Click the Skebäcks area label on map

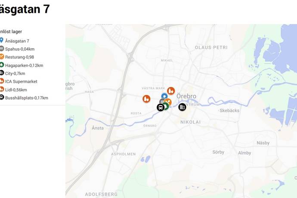tap(229, 111)
